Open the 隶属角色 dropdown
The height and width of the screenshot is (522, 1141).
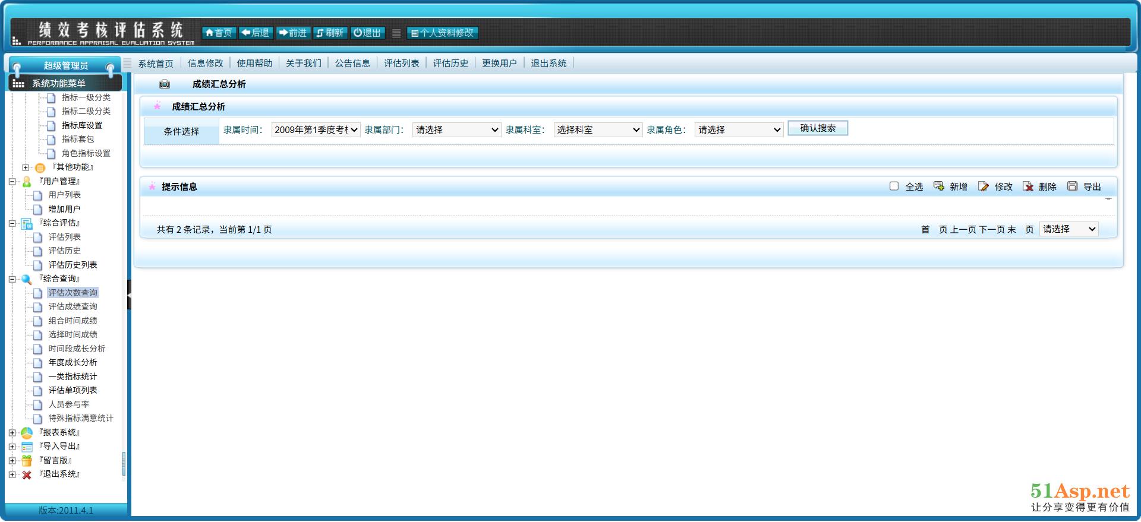tap(739, 130)
